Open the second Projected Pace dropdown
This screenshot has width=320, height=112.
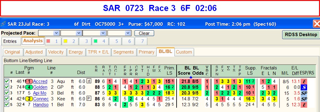point(79,33)
